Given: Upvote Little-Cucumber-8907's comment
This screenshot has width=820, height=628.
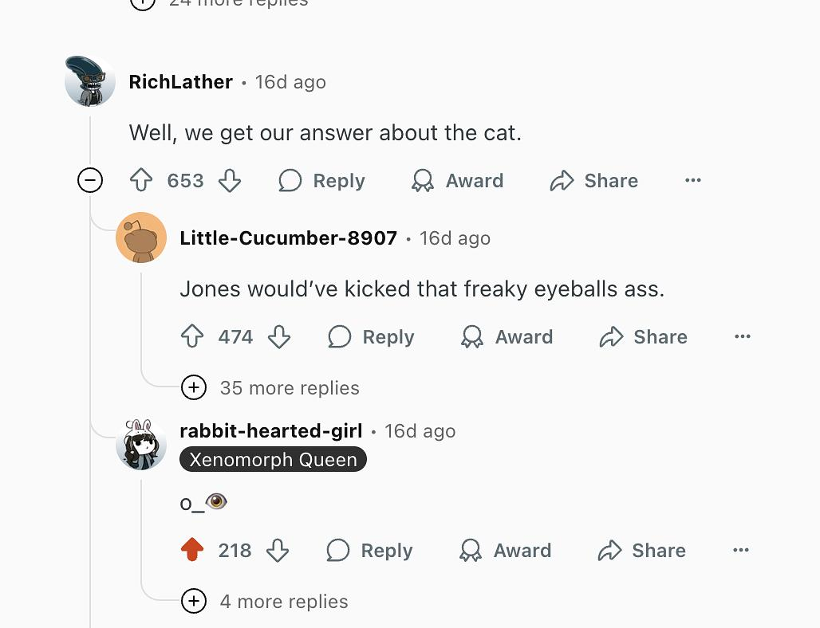Looking at the screenshot, I should coord(192,337).
